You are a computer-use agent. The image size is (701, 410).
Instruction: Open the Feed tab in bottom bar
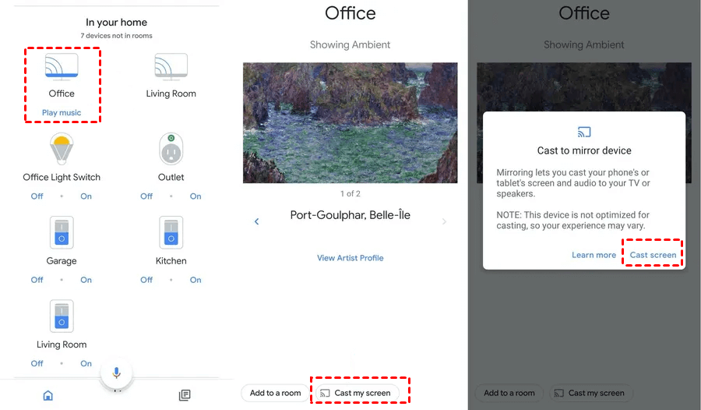(185, 395)
